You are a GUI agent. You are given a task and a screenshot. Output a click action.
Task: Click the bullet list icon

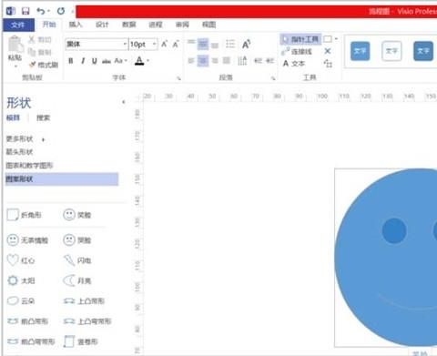click(230, 45)
